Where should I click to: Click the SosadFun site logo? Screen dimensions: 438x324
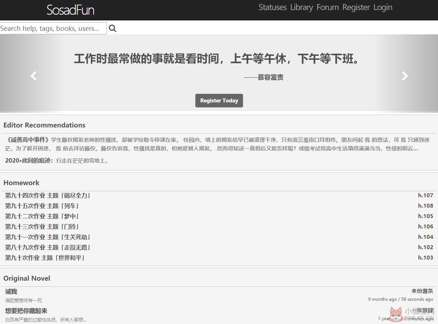coord(70,10)
